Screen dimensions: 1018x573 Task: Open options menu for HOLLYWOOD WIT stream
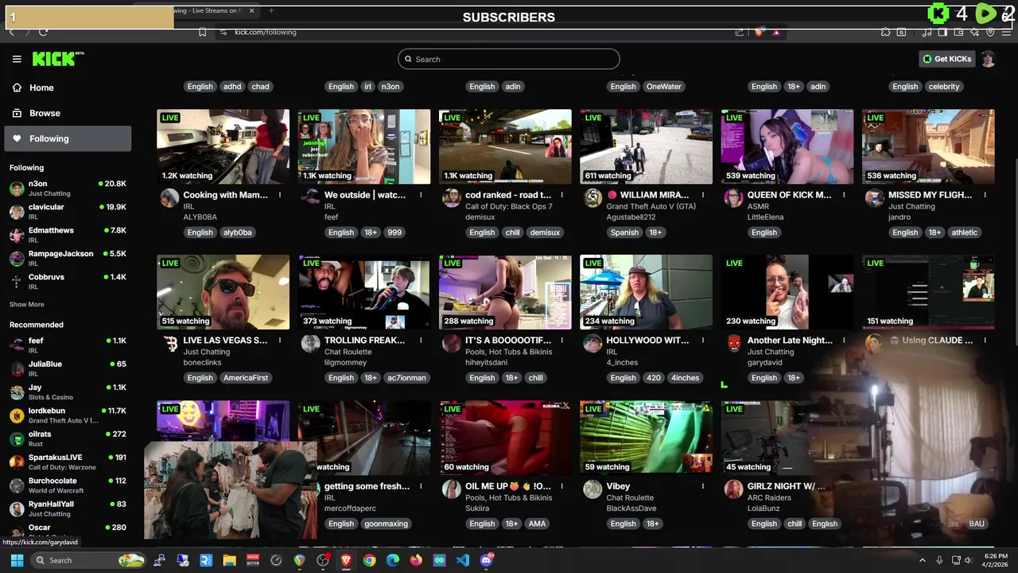[x=703, y=341]
